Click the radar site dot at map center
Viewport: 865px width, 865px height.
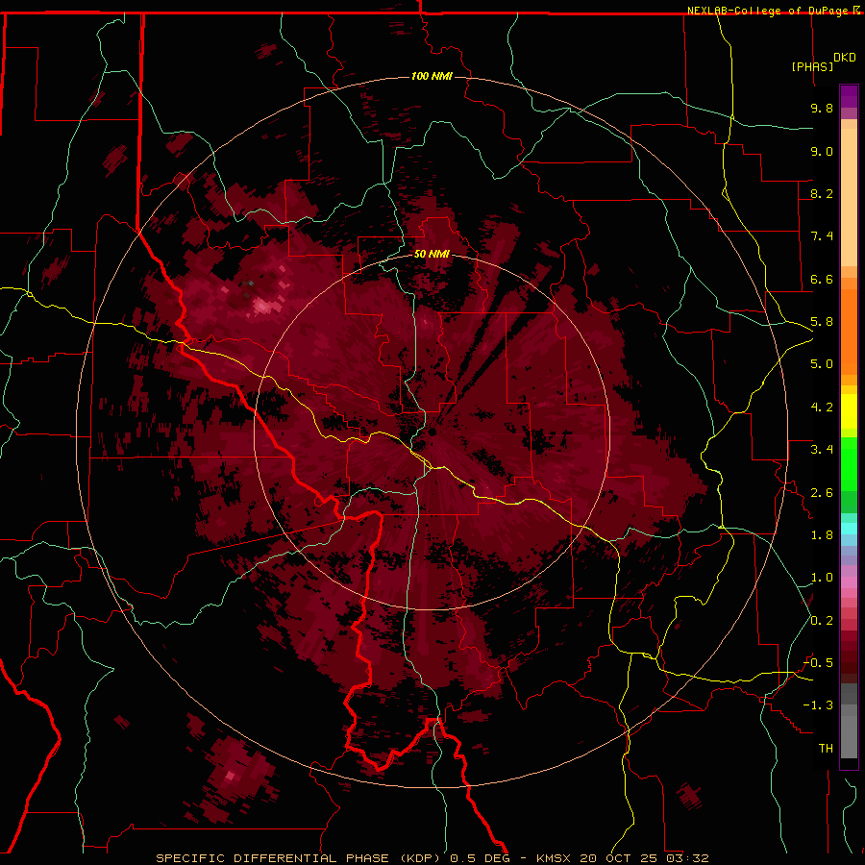[x=432, y=432]
